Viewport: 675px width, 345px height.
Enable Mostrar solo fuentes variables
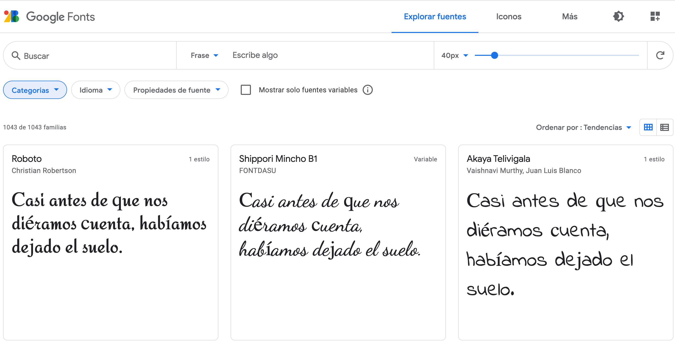246,90
